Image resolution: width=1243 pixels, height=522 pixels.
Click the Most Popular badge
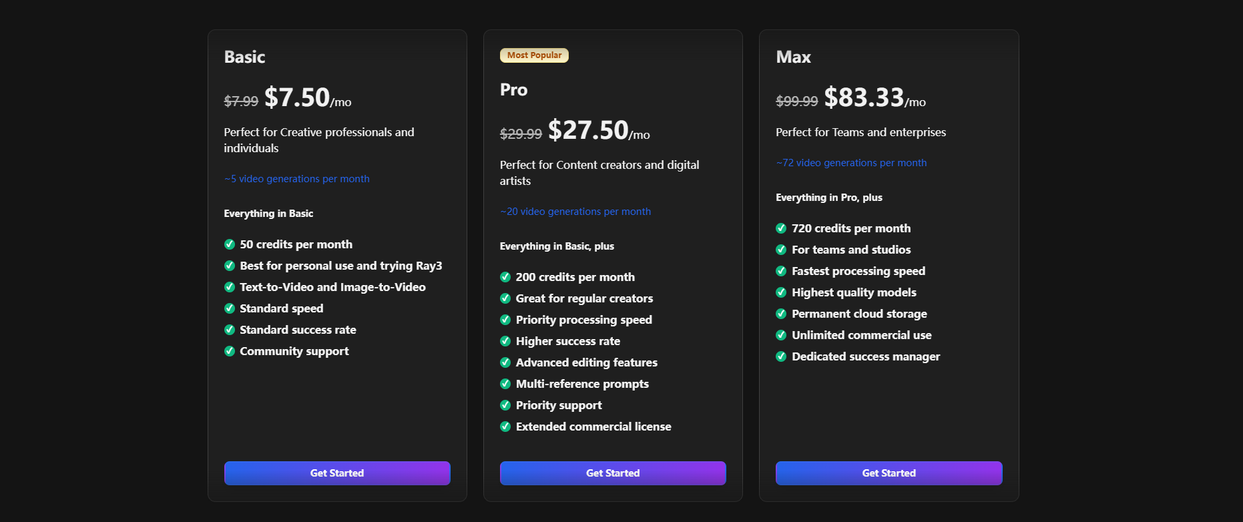534,55
